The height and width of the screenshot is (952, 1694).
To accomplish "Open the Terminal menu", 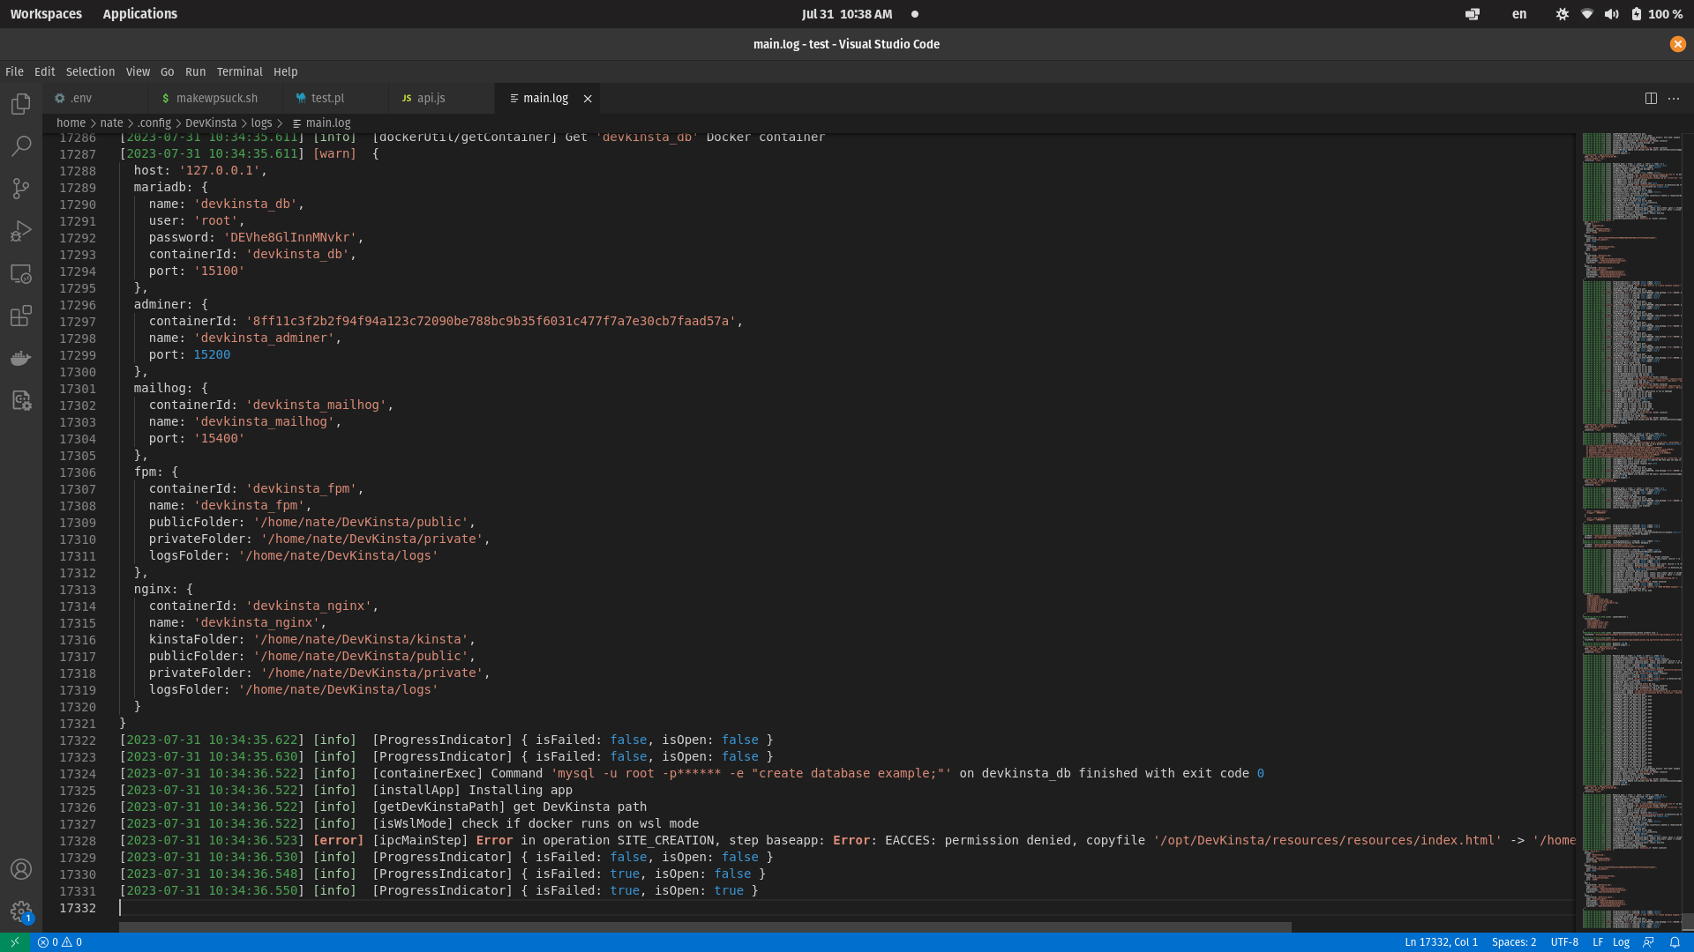I will click(239, 72).
